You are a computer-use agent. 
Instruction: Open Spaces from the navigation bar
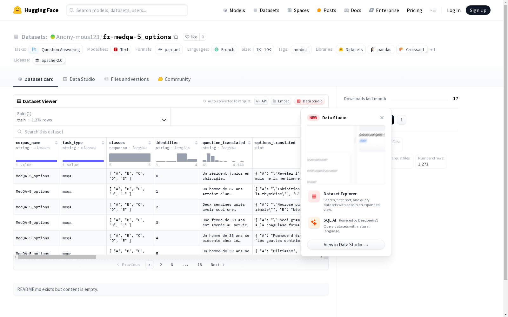298,10
